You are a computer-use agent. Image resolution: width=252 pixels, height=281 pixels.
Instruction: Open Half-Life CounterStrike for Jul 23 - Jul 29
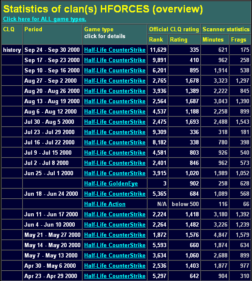tap(115, 132)
